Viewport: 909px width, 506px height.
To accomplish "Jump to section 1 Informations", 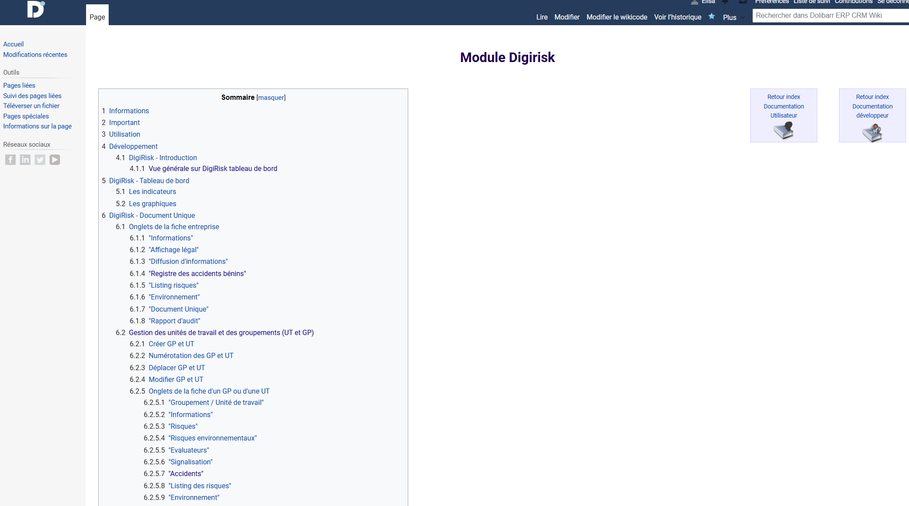I will tap(129, 111).
